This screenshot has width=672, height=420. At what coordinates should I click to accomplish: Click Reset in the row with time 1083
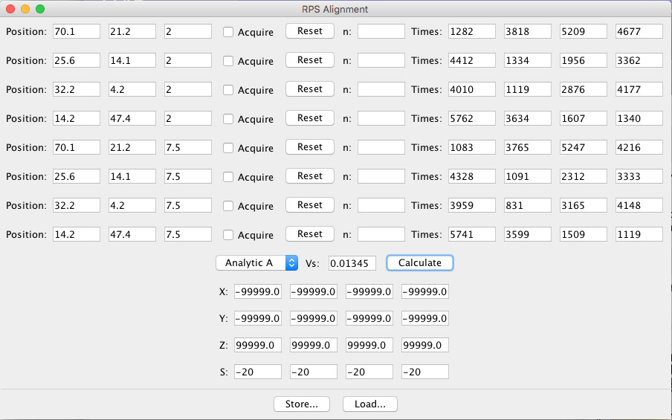(x=310, y=147)
